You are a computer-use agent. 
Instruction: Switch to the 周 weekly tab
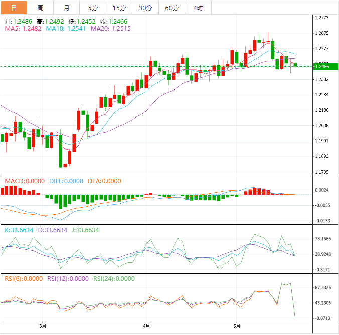[x=40, y=8]
